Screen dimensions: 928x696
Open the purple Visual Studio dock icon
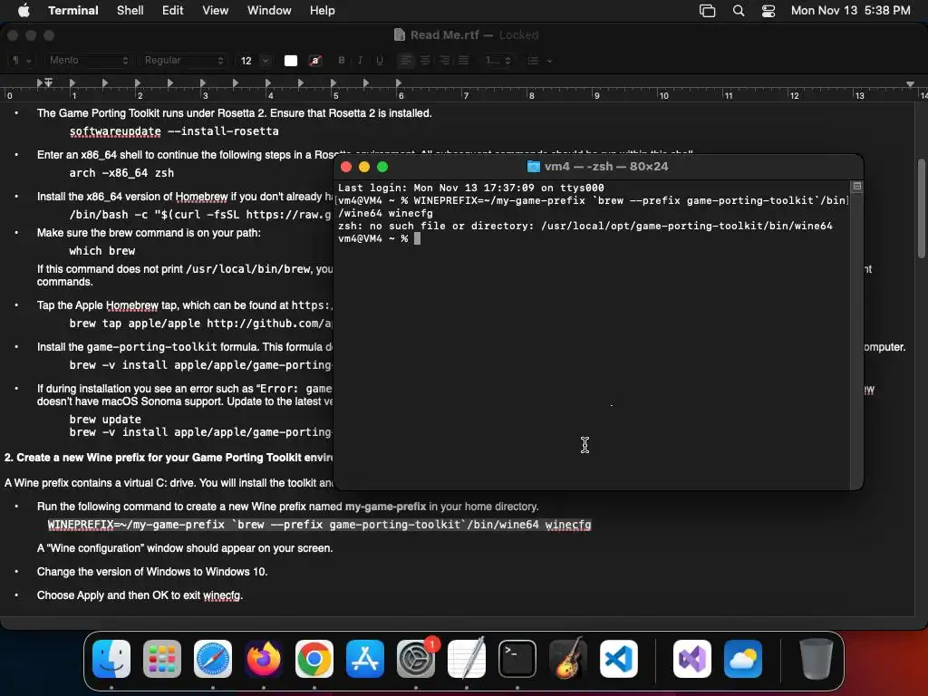[x=692, y=659]
